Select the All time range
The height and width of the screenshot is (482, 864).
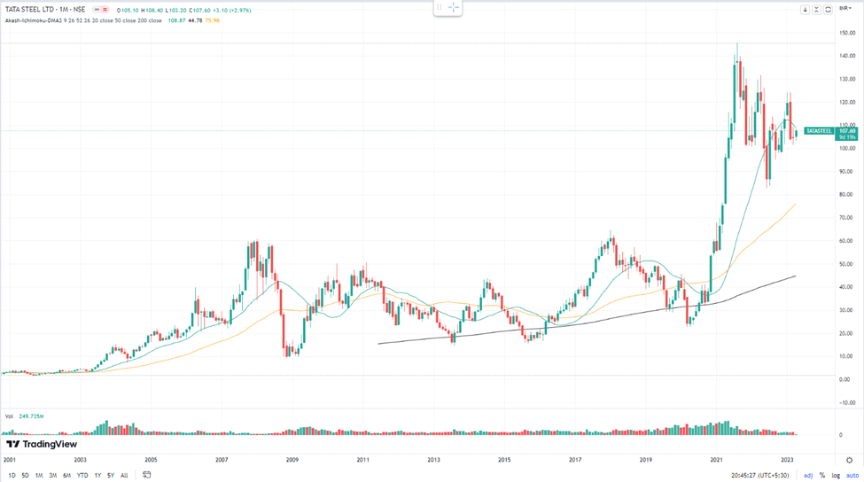[x=124, y=475]
